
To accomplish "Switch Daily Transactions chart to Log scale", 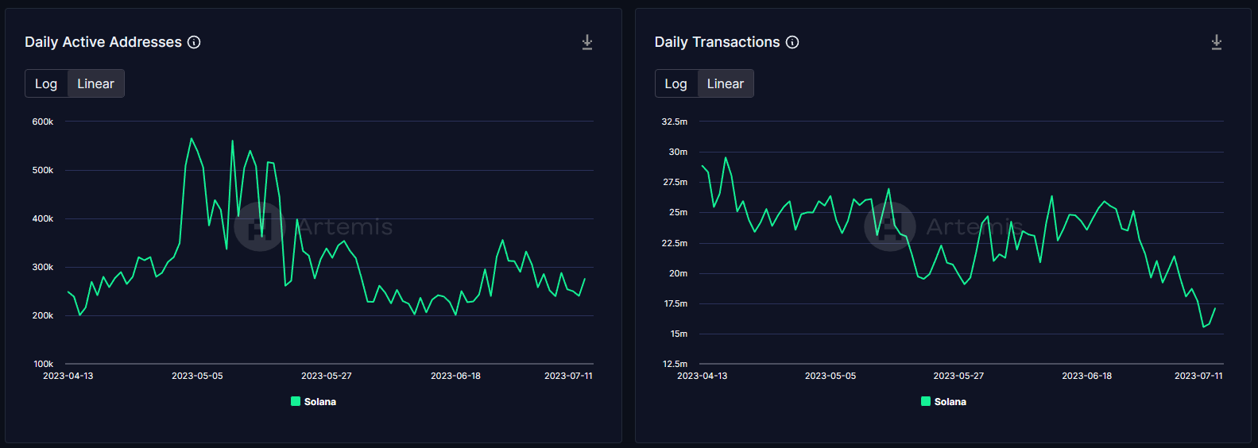I will point(675,83).
